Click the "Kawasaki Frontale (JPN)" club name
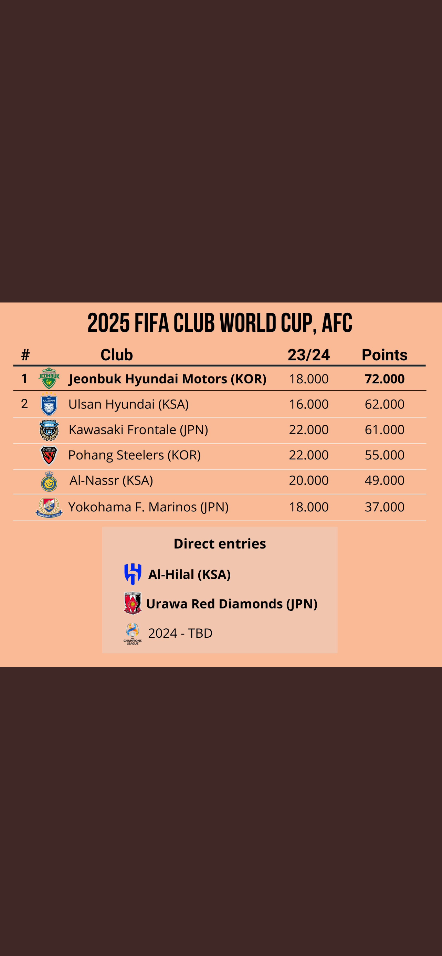 138,430
